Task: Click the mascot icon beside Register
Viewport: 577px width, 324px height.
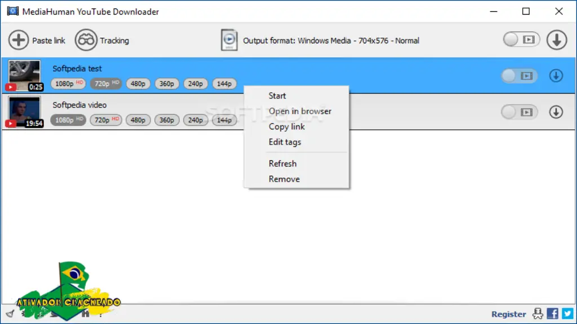Action: [538, 314]
